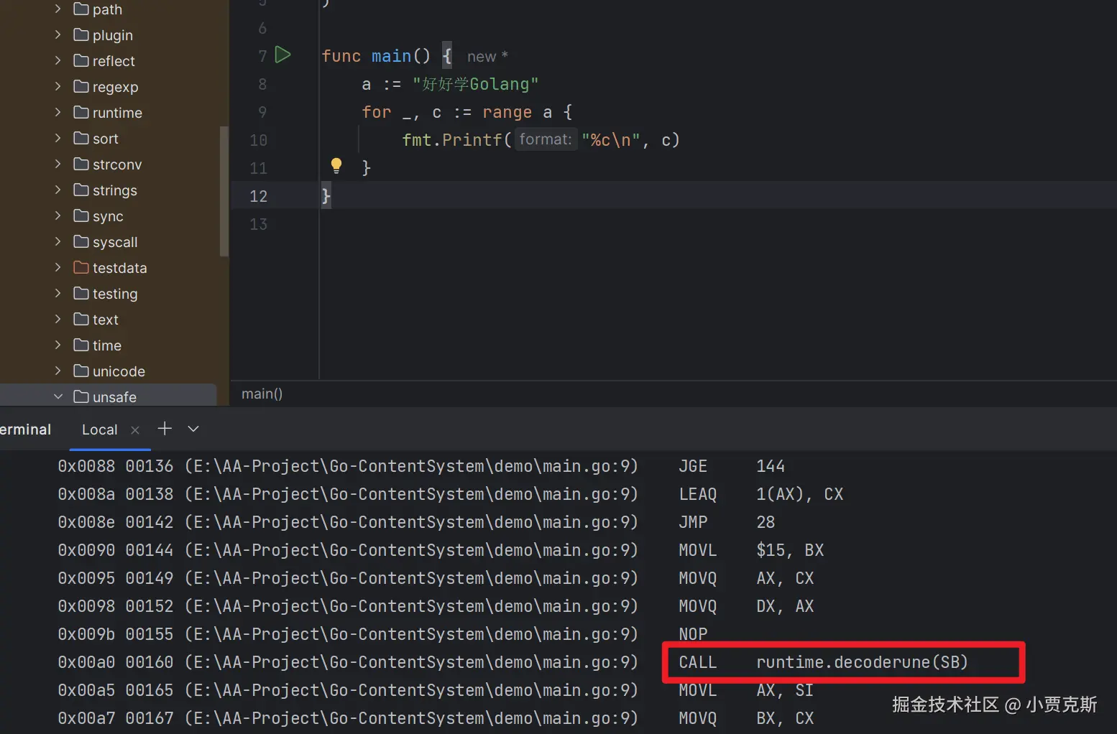Click line number 10 in the gutter
The width and height of the screenshot is (1117, 734).
[x=258, y=140]
